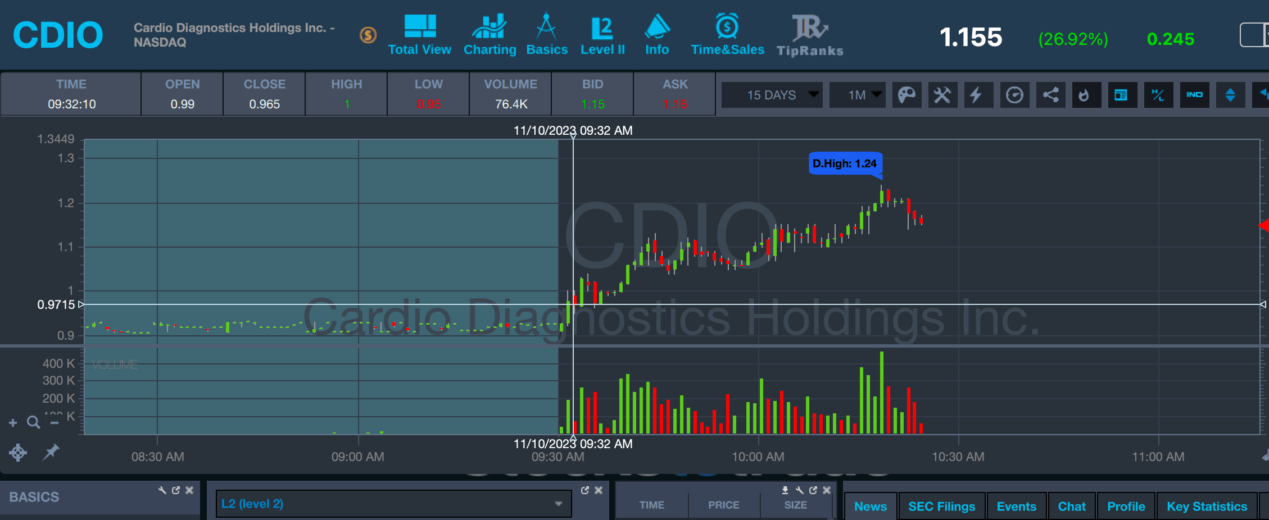Close the BASICS panel

[x=189, y=490]
